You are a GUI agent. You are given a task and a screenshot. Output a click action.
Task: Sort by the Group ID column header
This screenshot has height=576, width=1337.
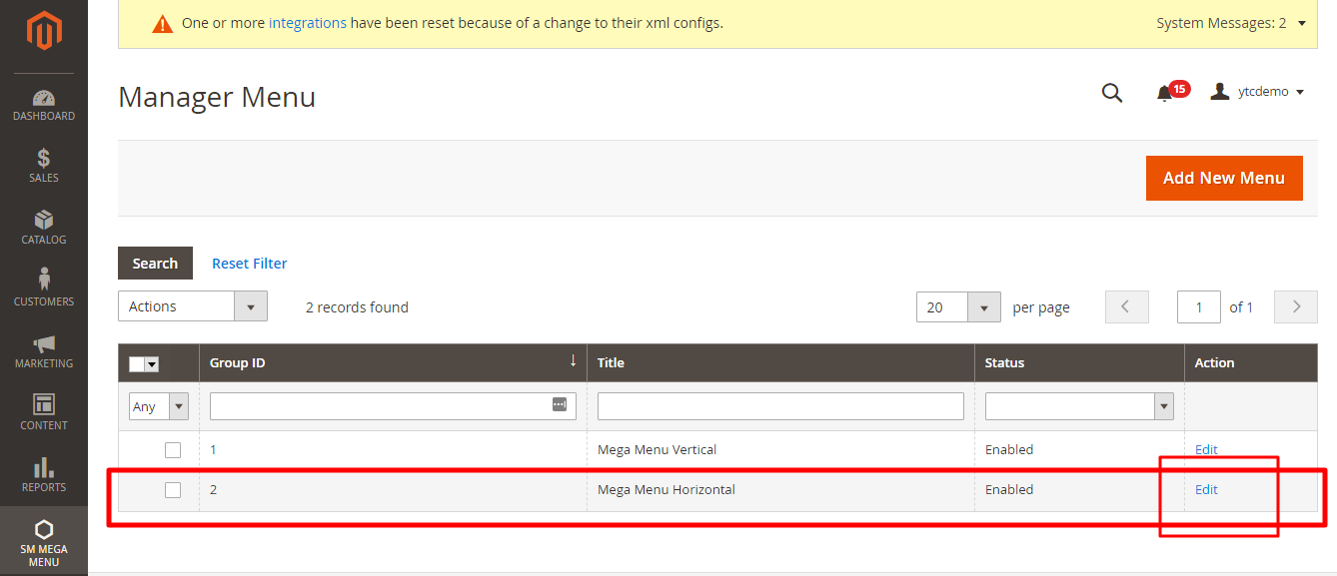pos(393,363)
